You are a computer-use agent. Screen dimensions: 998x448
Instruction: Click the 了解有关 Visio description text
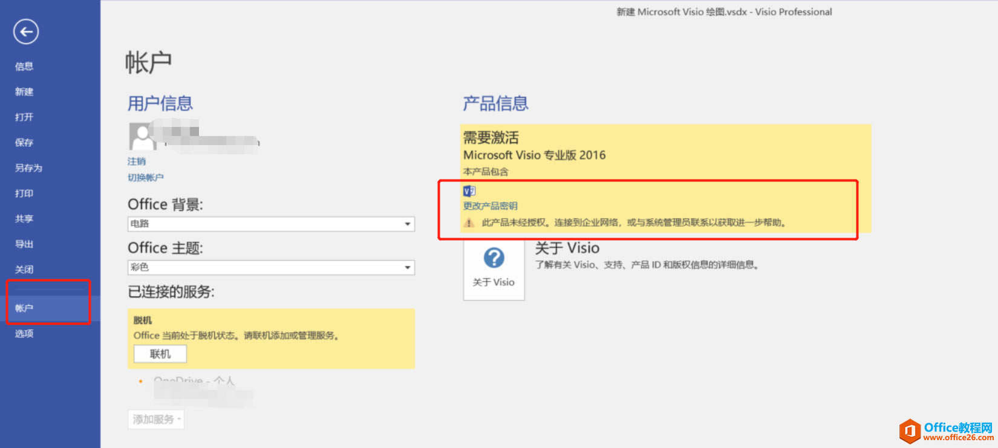point(647,265)
